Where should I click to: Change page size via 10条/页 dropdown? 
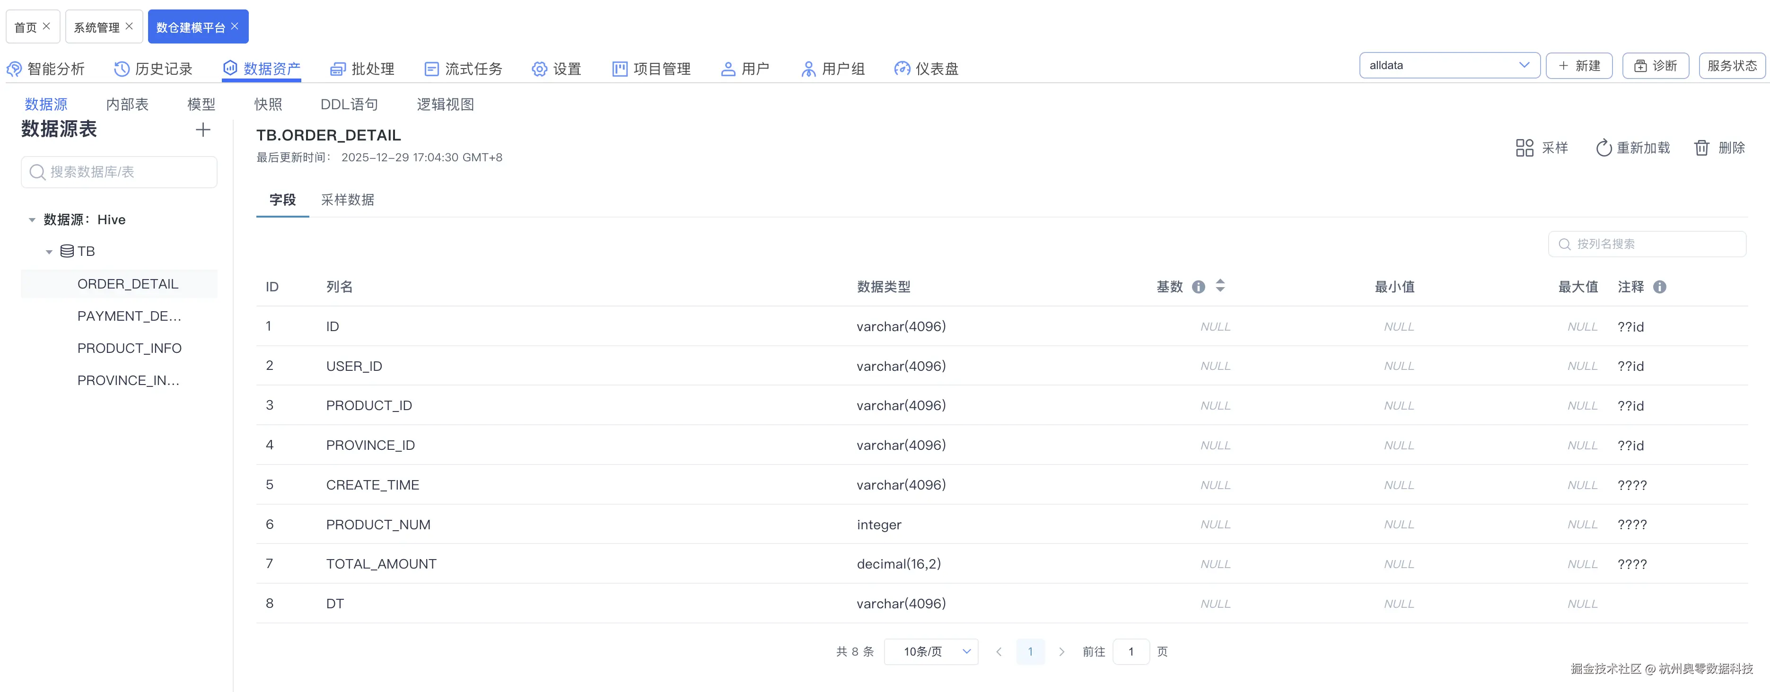pos(931,651)
